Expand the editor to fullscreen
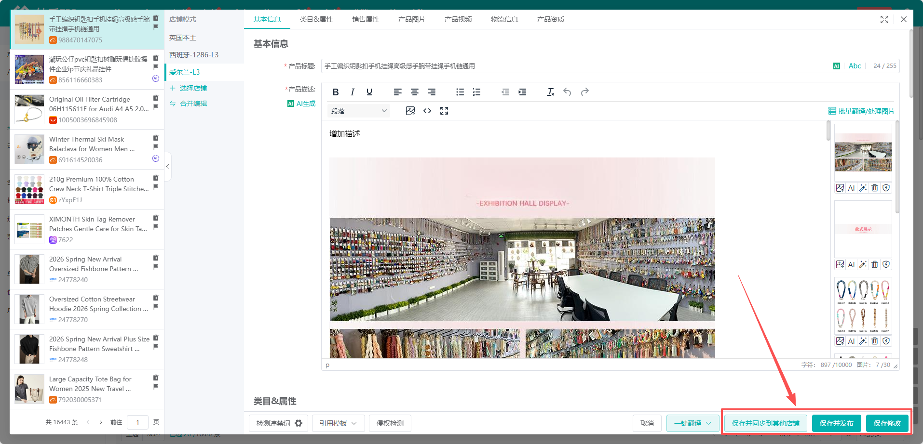Image resolution: width=923 pixels, height=444 pixels. tap(444, 111)
